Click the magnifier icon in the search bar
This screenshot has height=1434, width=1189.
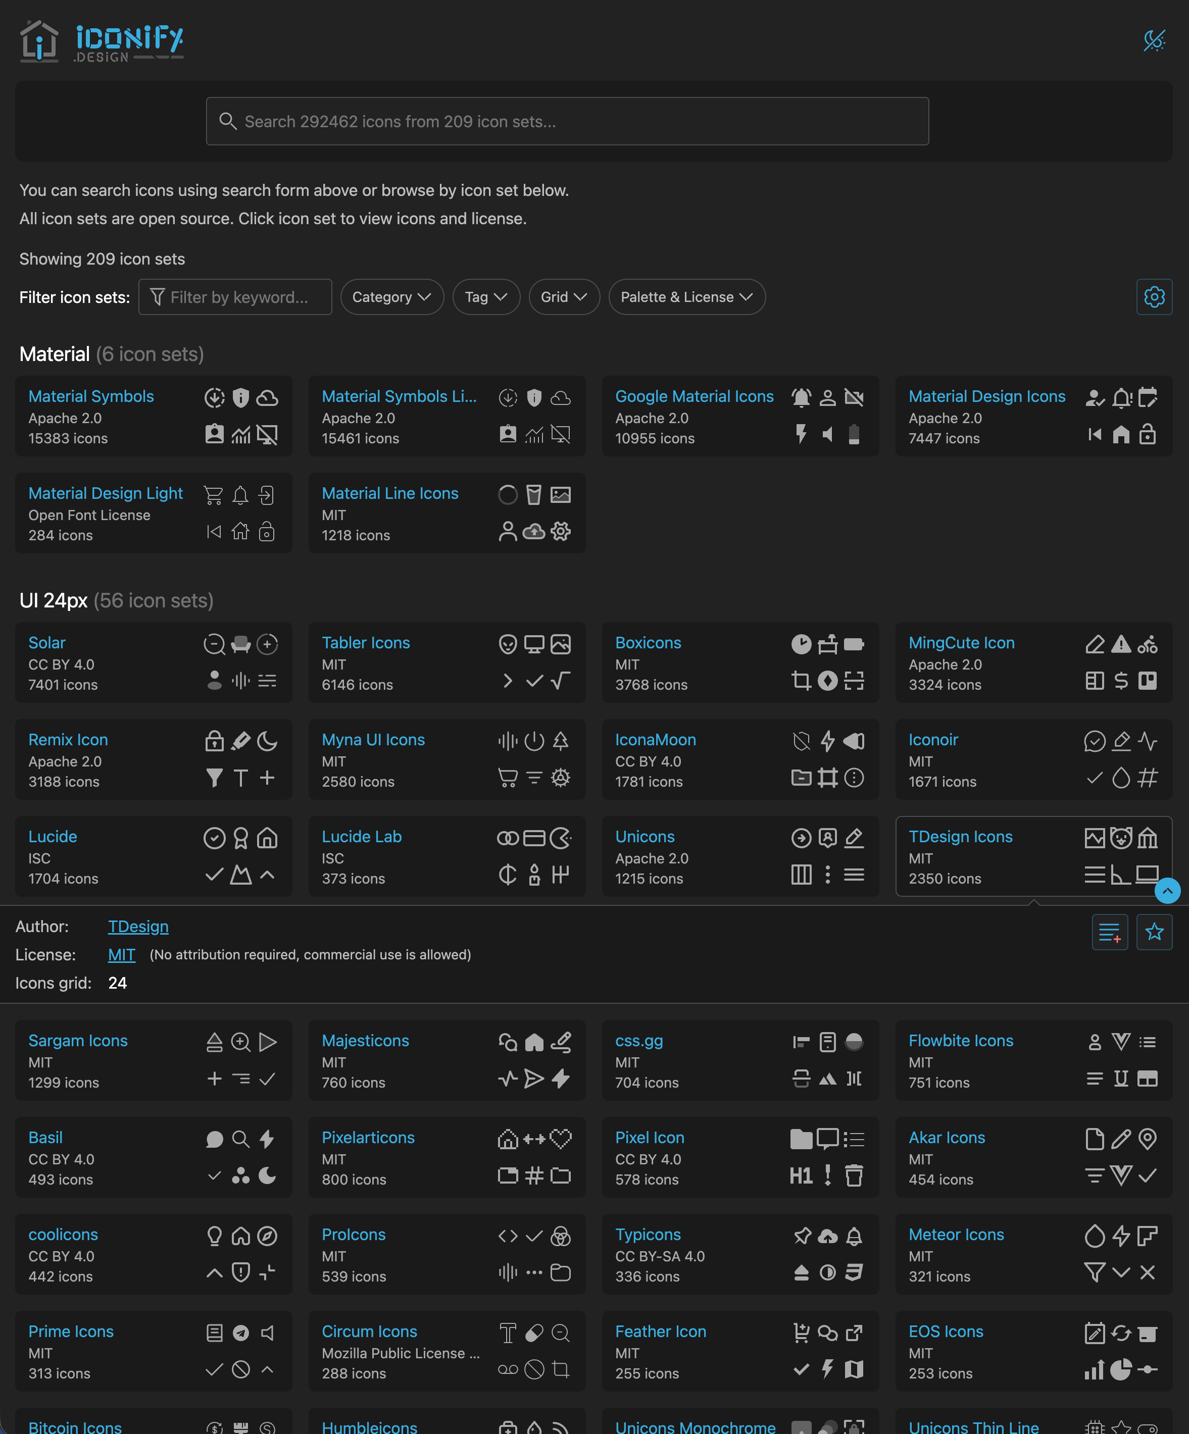pos(227,121)
